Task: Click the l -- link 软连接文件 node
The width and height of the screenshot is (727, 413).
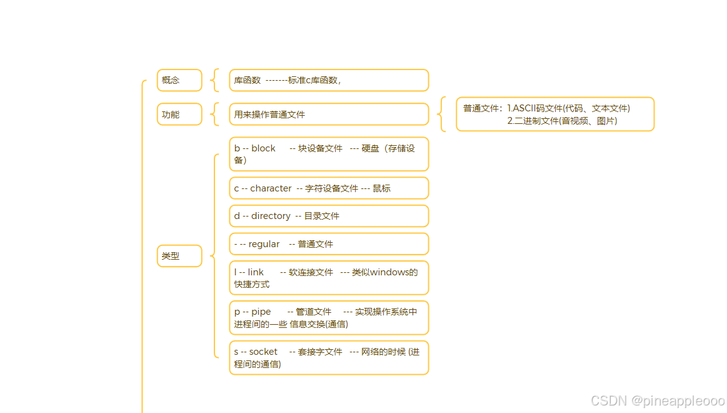Action: tap(329, 278)
